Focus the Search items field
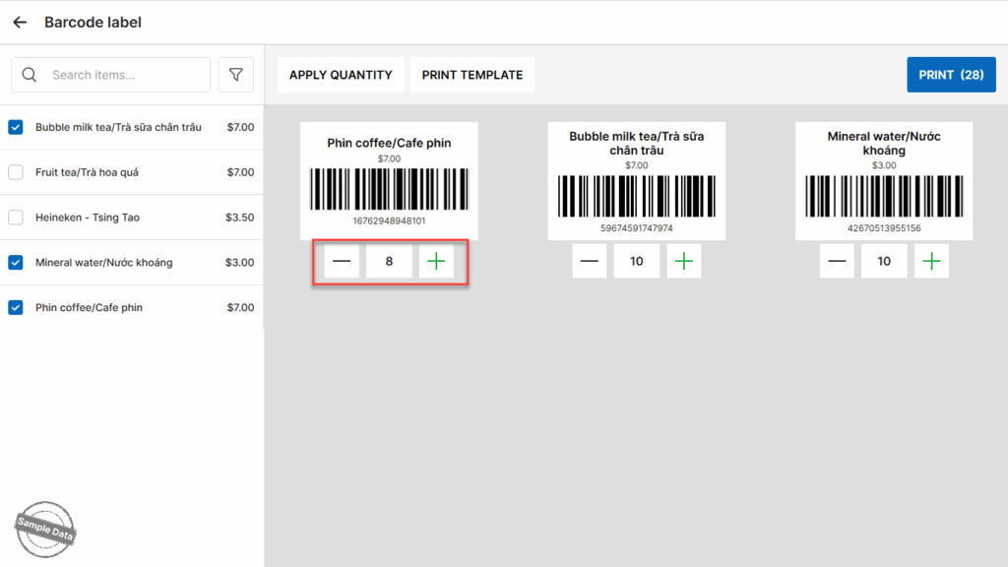The image size is (1008, 567). (x=123, y=75)
